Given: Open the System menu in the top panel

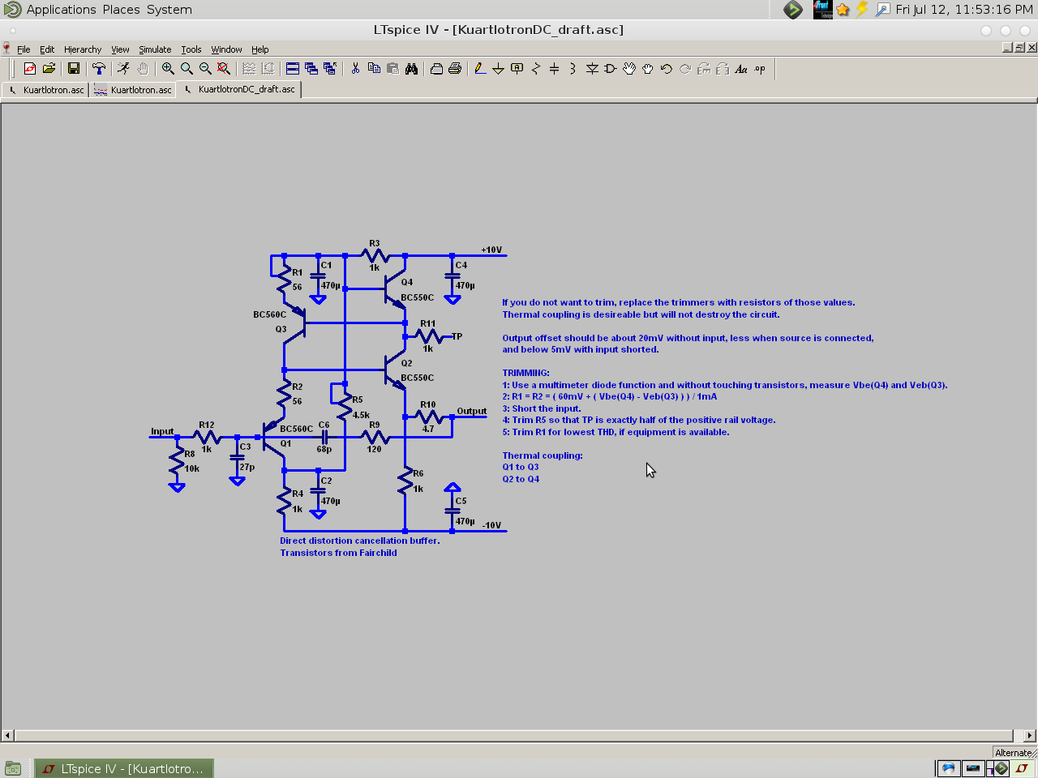Looking at the screenshot, I should pyautogui.click(x=169, y=10).
